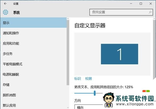
Task: Click the 系统 title text
Action: click(x=17, y=12)
